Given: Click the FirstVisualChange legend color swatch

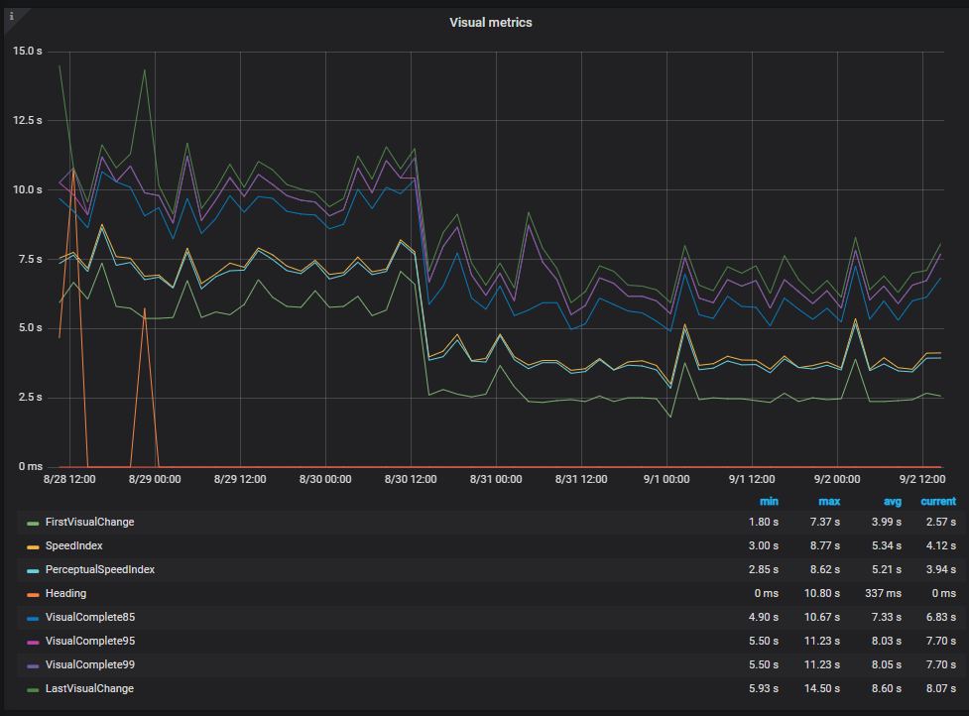Looking at the screenshot, I should pyautogui.click(x=33, y=524).
